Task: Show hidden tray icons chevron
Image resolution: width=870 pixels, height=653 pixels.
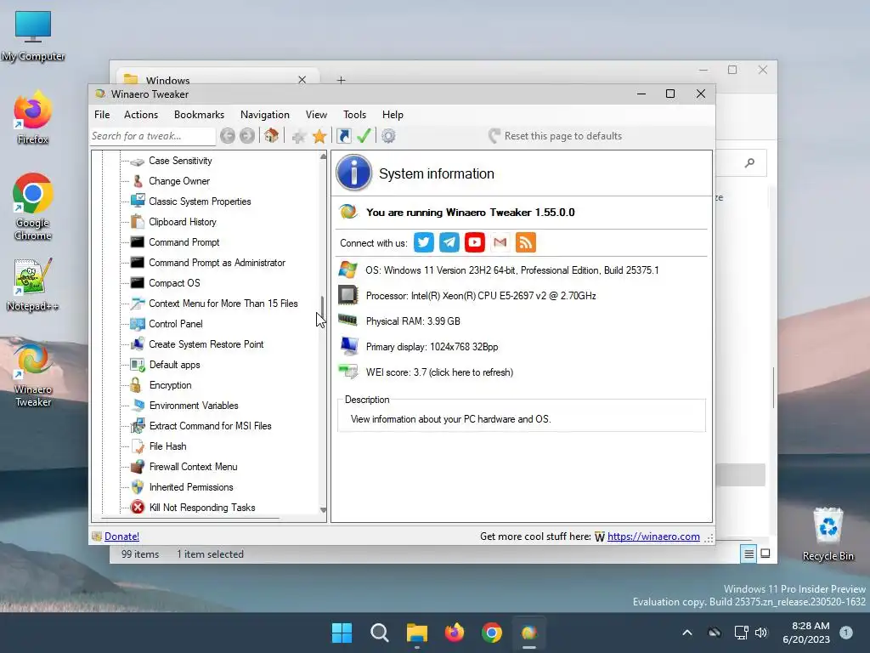Action: pos(686,633)
